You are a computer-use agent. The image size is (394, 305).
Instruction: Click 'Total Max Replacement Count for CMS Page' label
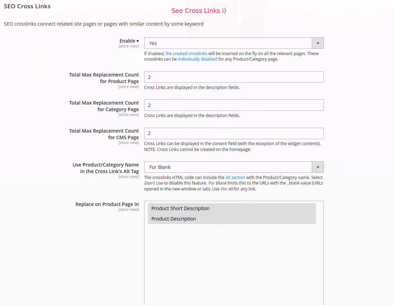pyautogui.click(x=104, y=134)
